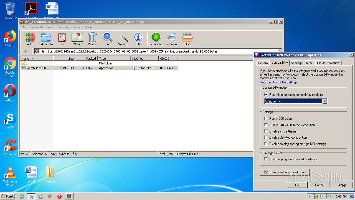Image resolution: width=355 pixels, height=200 pixels.
Task: Select SketchUp 2020 P... file row
Action: (x=99, y=68)
